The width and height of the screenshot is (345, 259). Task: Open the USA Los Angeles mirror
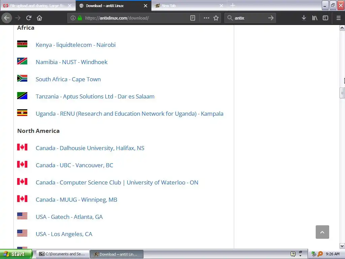point(64,234)
